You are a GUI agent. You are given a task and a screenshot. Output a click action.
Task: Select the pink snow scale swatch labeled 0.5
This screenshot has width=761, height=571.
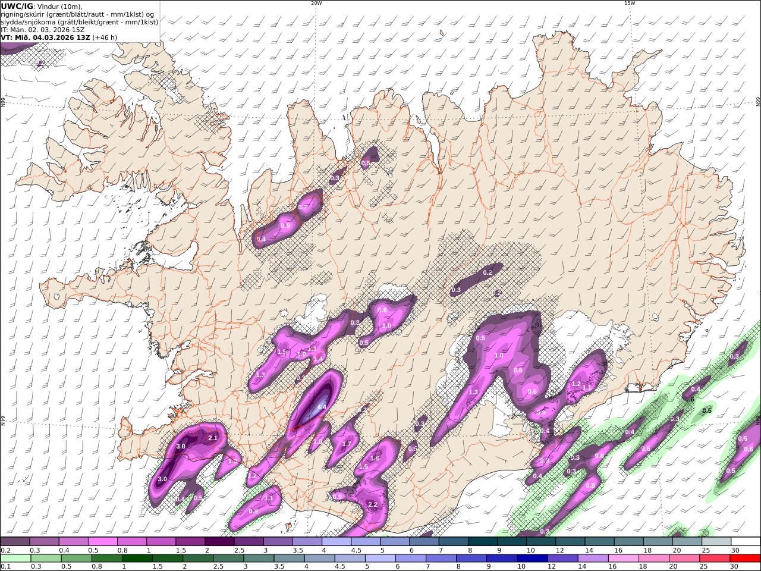[102, 541]
